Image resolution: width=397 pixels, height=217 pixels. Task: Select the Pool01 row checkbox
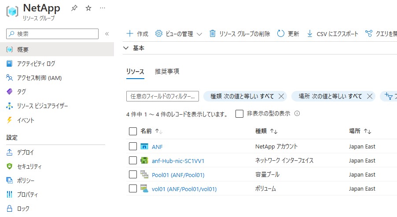133,174
